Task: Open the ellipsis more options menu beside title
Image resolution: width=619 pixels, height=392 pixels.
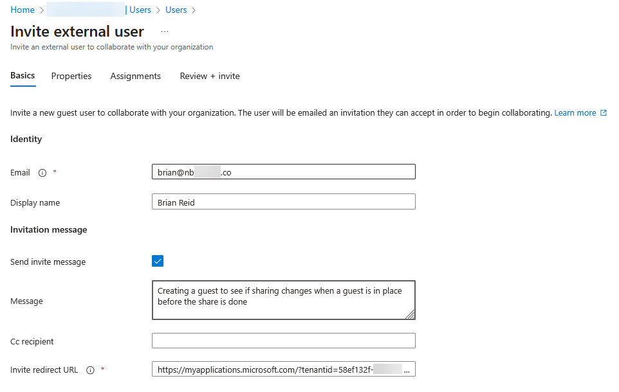Action: point(165,31)
